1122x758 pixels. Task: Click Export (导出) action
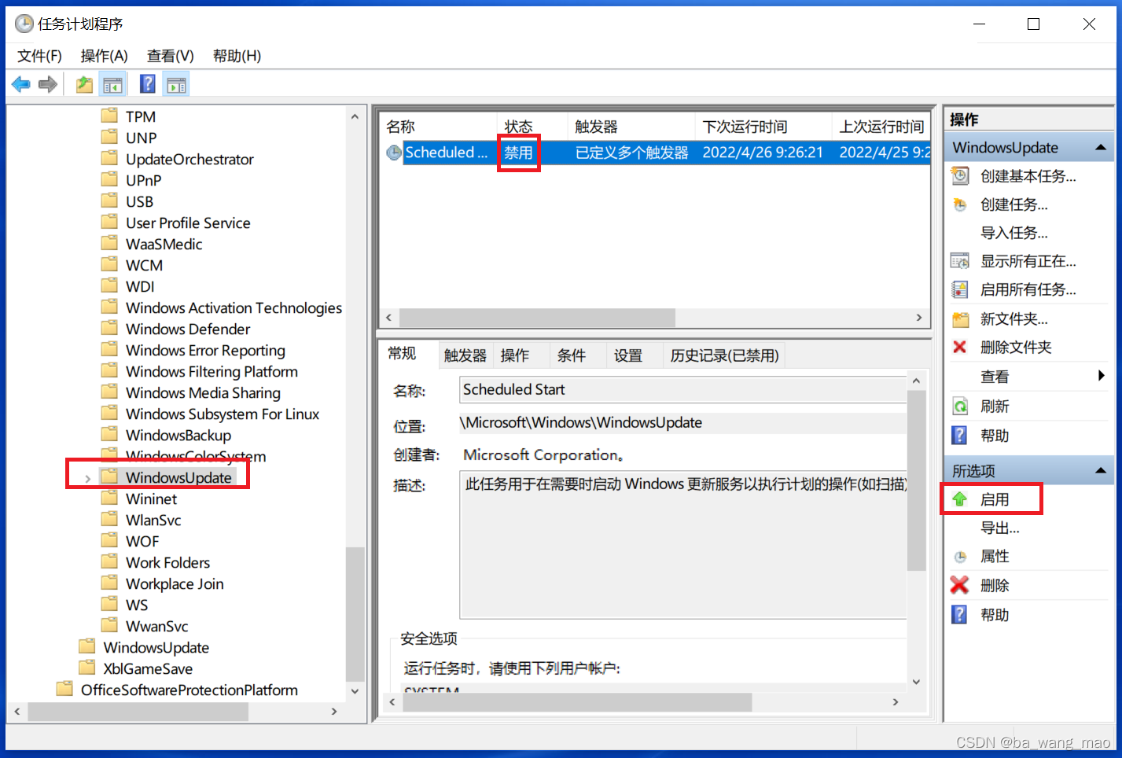click(999, 528)
